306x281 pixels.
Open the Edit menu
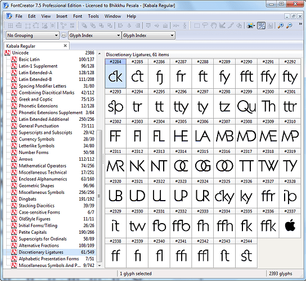point(31,16)
